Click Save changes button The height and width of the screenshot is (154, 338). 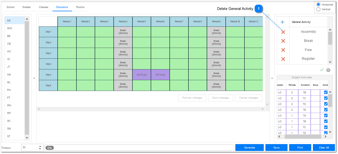[x=220, y=98]
